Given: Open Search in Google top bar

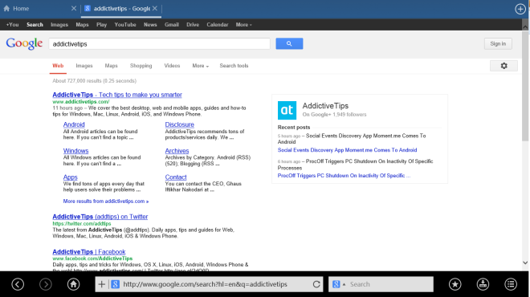Looking at the screenshot, I should (35, 25).
